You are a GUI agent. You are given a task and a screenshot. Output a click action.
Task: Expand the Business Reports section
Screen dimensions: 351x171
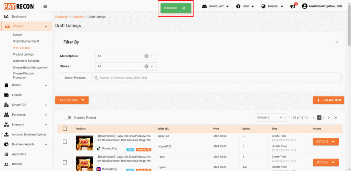(x=46, y=145)
